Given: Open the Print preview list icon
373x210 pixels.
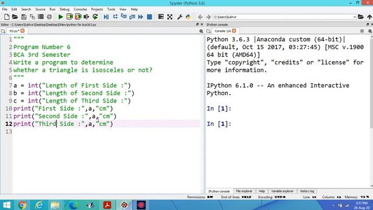Looking at the screenshot, I should (x=41, y=17).
